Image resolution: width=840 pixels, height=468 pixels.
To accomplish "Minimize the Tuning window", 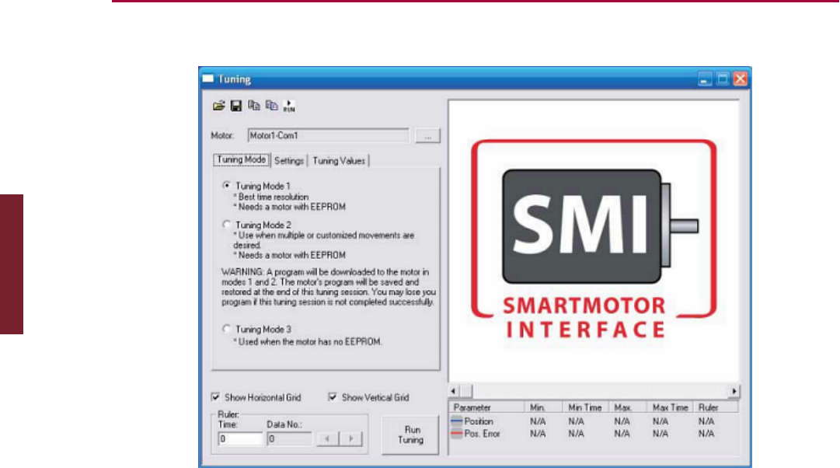I will (705, 79).
